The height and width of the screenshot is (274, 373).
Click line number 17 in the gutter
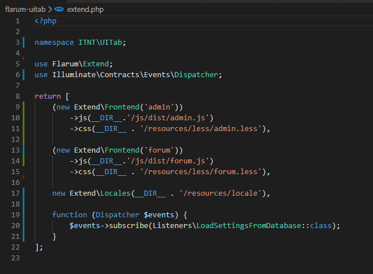tap(15, 193)
